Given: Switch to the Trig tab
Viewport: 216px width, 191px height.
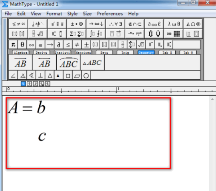Looking at the screenshot, I should pos(125,52).
